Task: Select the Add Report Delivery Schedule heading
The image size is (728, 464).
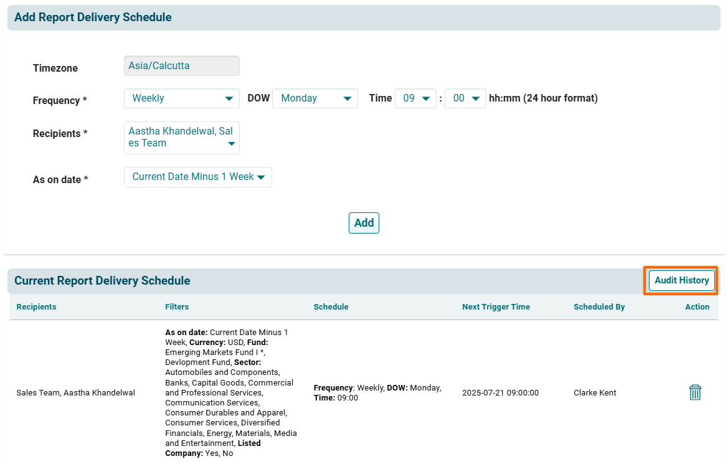Action: [x=93, y=17]
